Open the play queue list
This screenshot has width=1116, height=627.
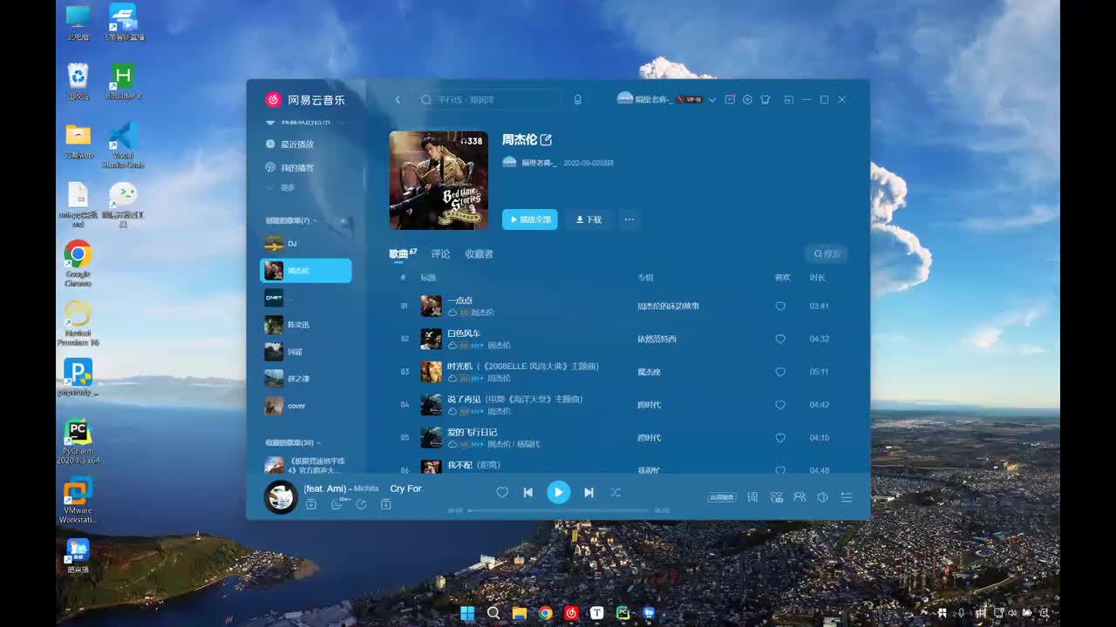tap(846, 497)
